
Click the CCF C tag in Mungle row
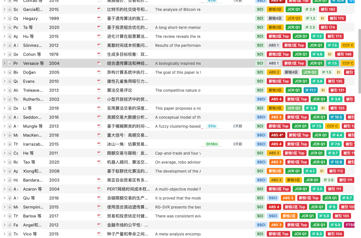tap(332, 126)
